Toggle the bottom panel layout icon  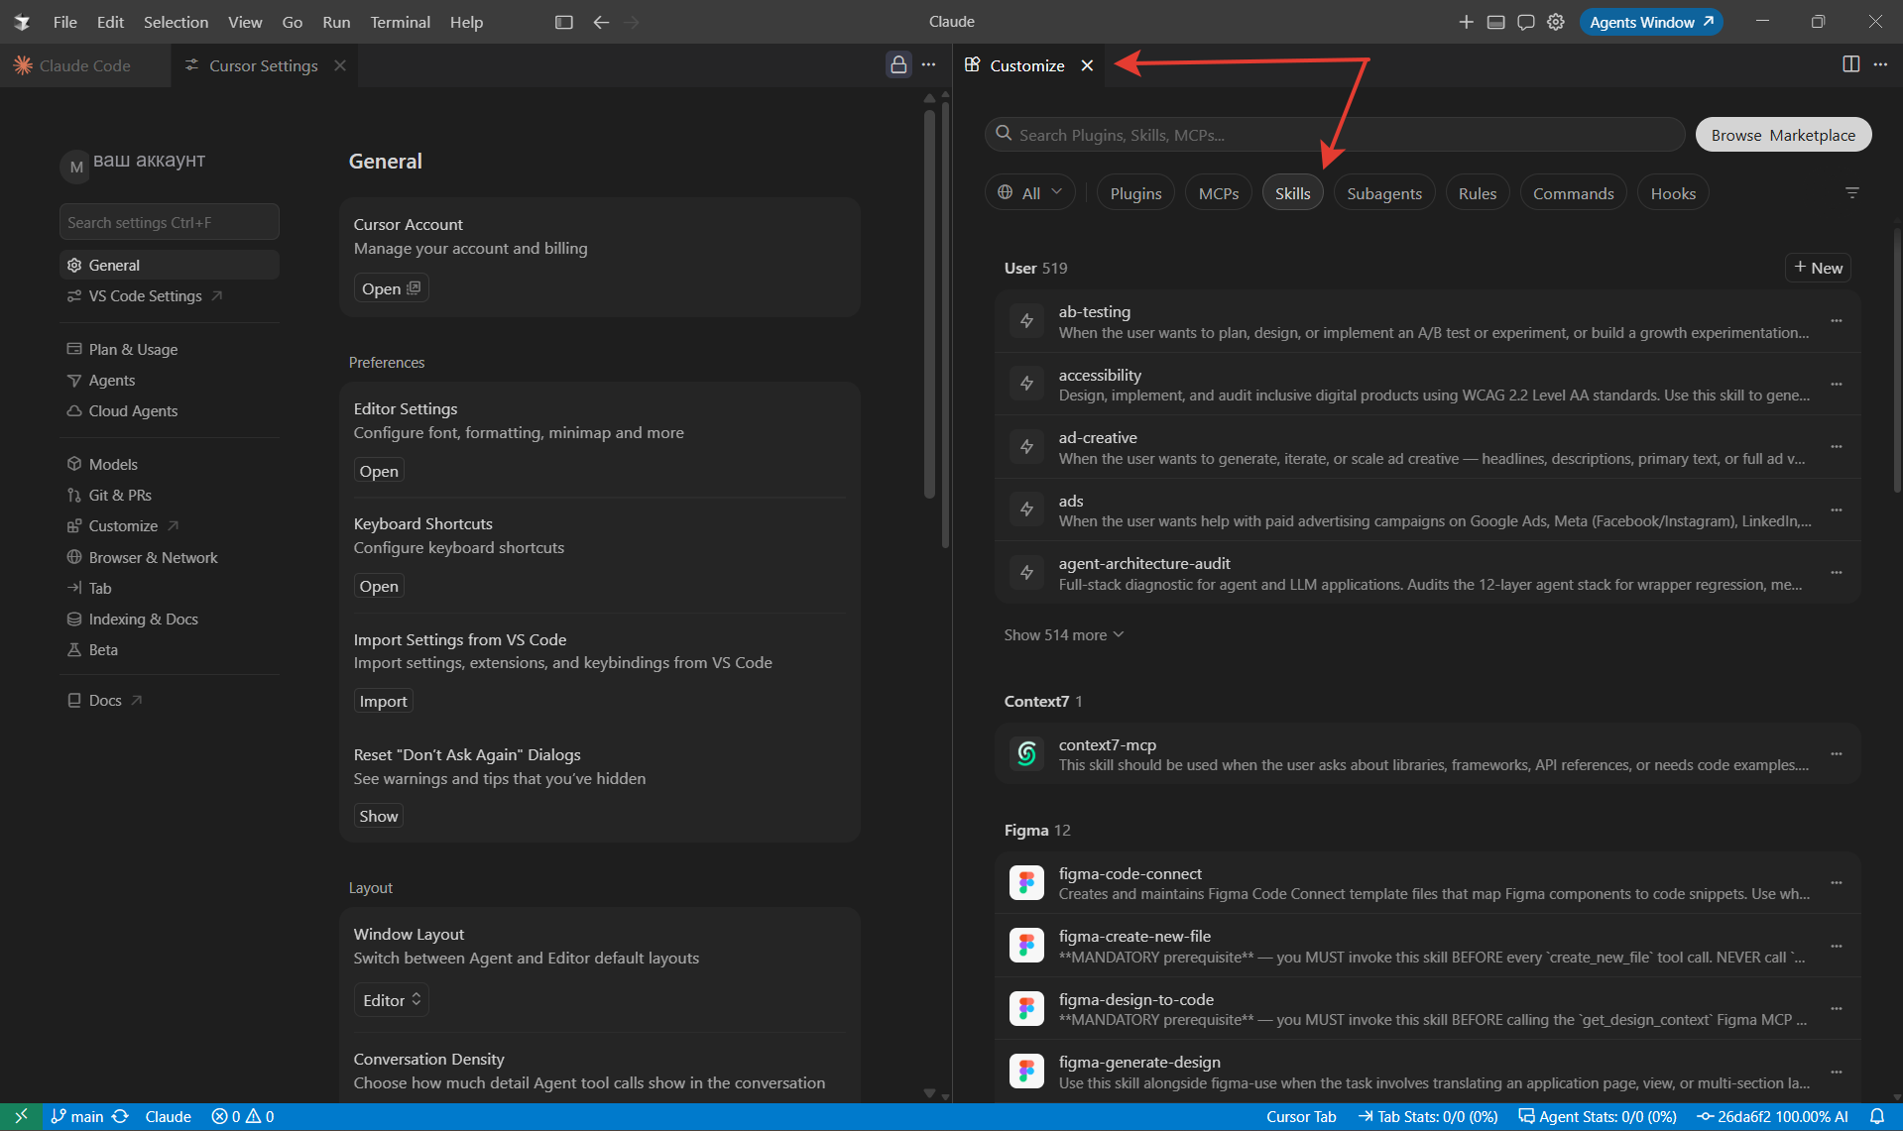click(1495, 22)
